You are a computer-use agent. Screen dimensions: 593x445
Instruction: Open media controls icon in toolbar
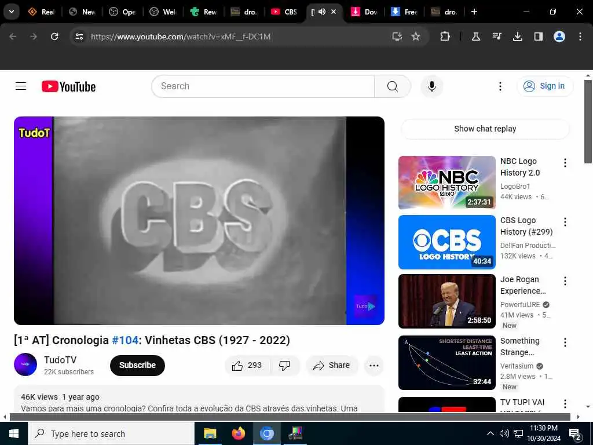pos(496,37)
